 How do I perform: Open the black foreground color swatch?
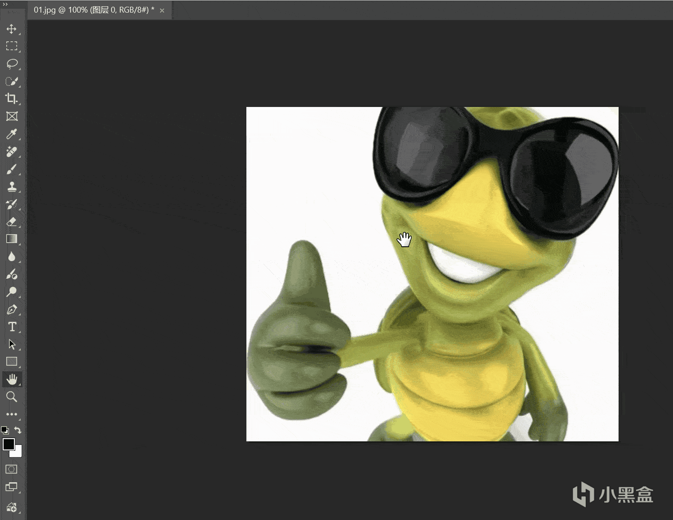8,444
